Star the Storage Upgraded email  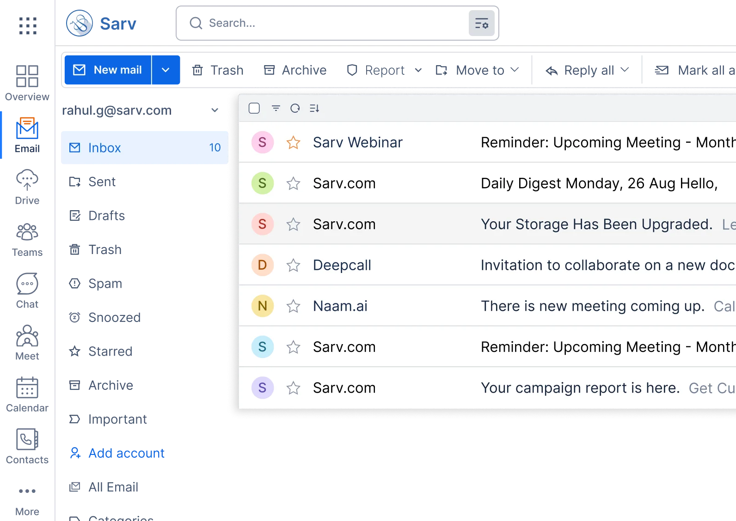point(294,224)
